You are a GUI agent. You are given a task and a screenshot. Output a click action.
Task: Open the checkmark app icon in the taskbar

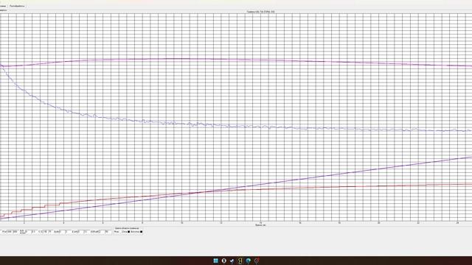tap(232, 261)
